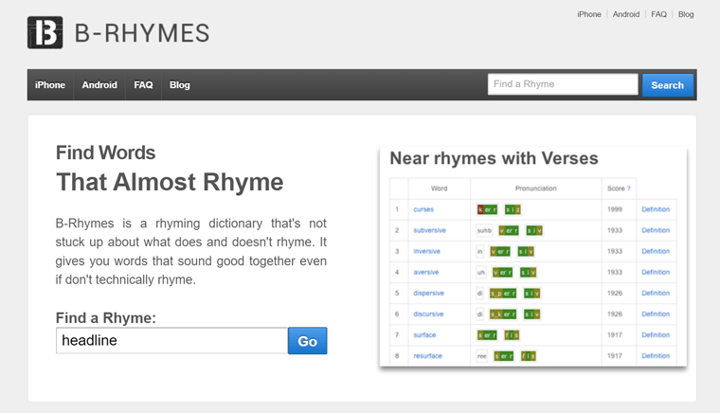The height and width of the screenshot is (413, 720).
Task: Click the word dispersive in the table
Action: click(x=429, y=294)
